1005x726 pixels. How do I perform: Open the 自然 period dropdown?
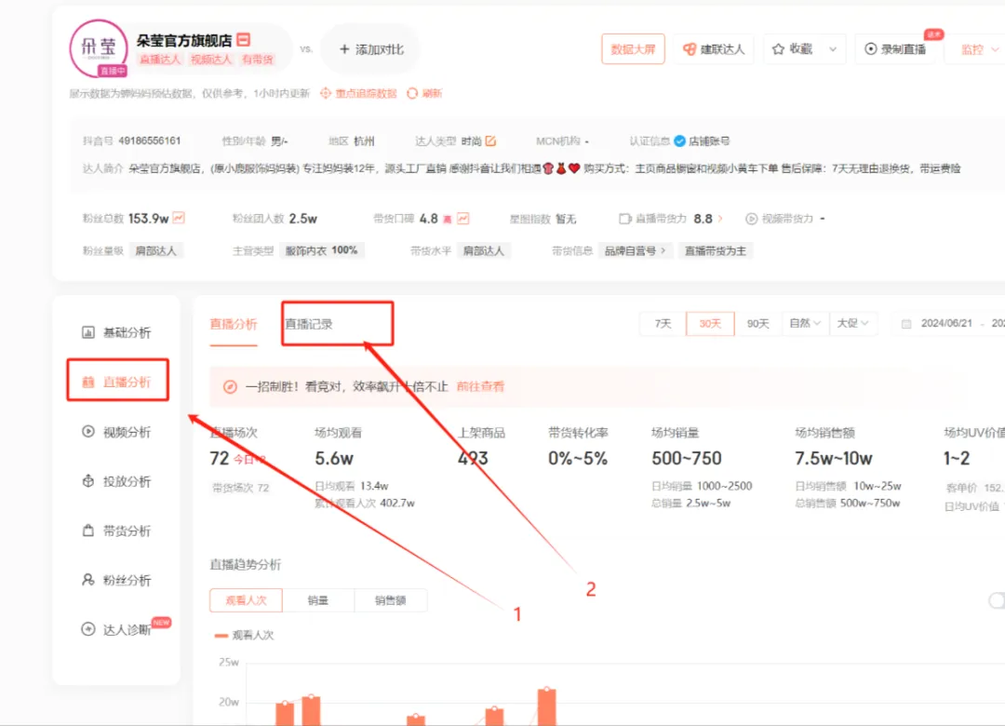pos(805,323)
